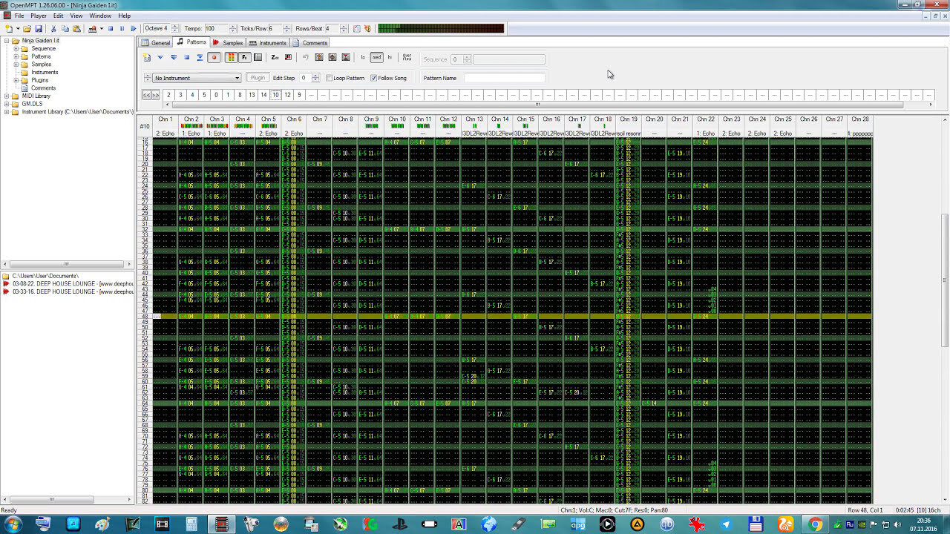The width and height of the screenshot is (950, 534).
Task: Select med detail level
Action: pos(376,57)
